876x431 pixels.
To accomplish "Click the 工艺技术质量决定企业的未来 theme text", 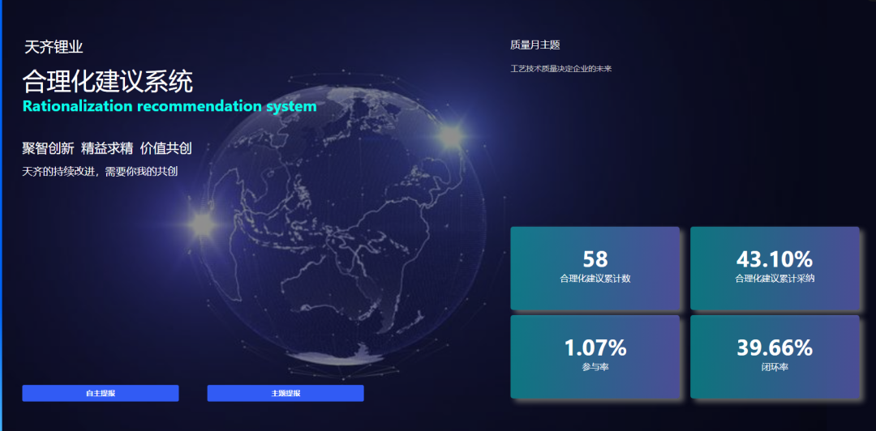I will pyautogui.click(x=560, y=69).
